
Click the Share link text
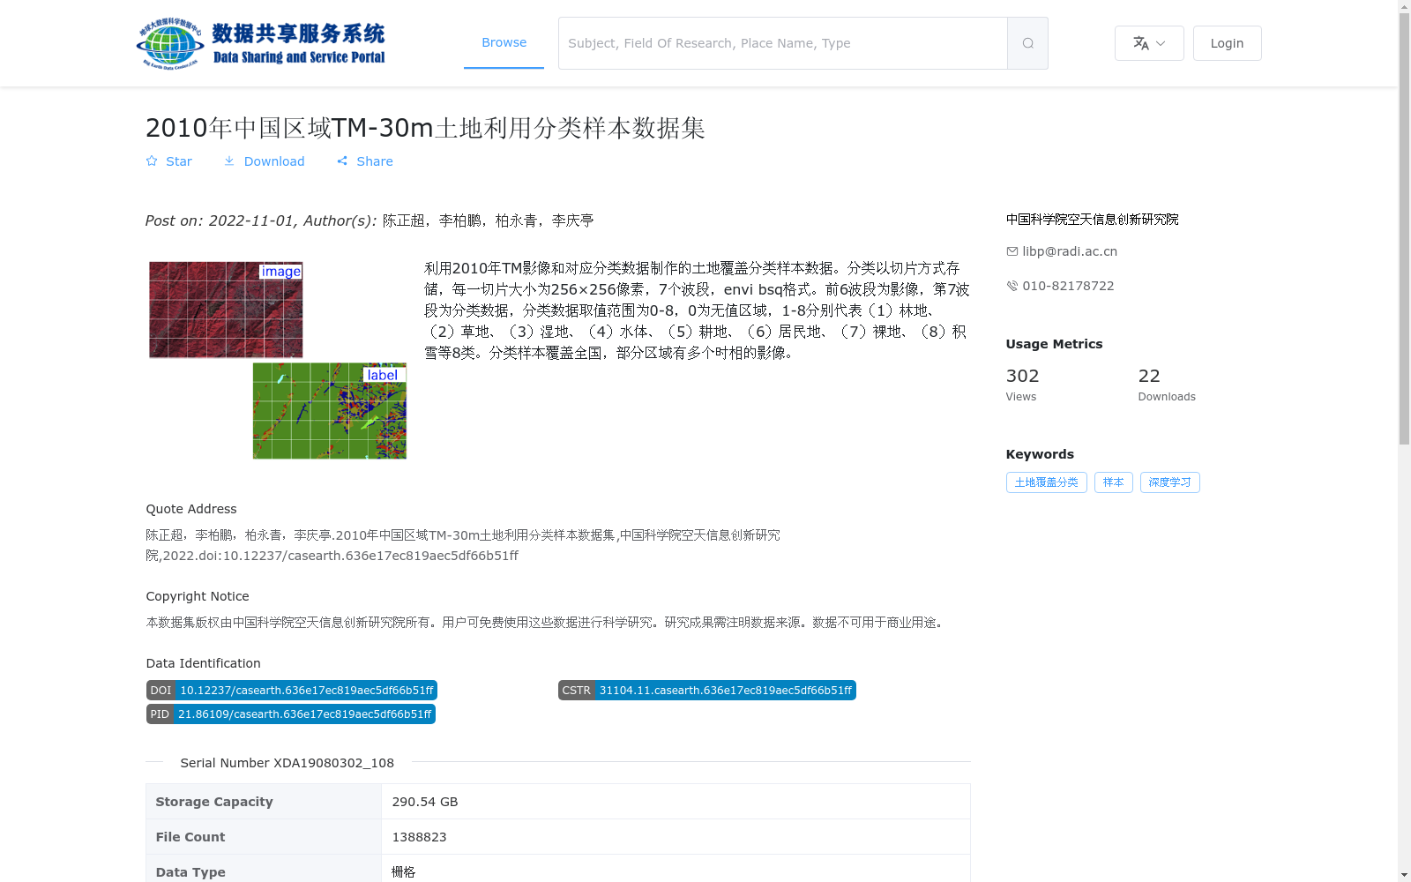pyautogui.click(x=375, y=161)
